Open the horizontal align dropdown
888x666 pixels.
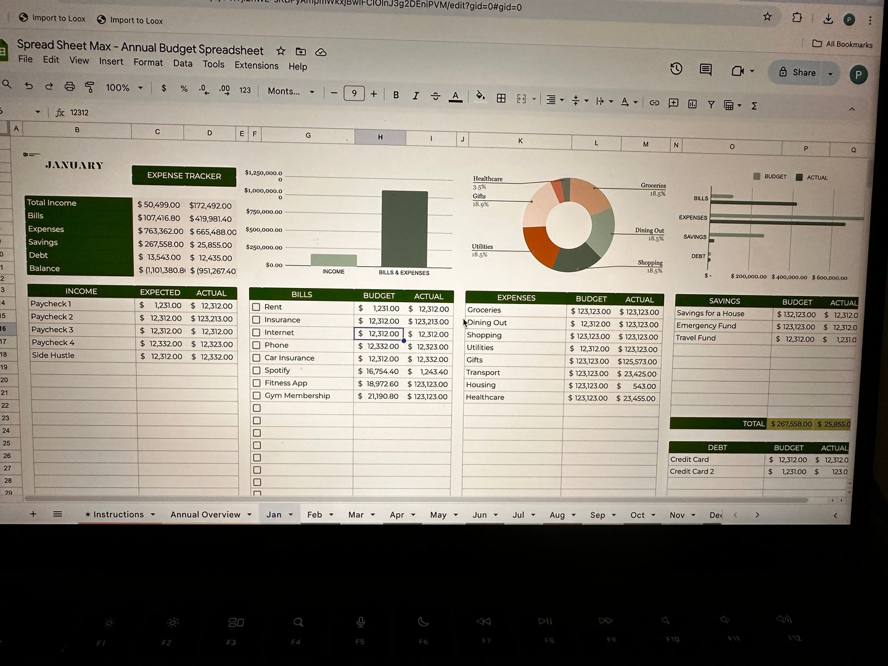[555, 100]
